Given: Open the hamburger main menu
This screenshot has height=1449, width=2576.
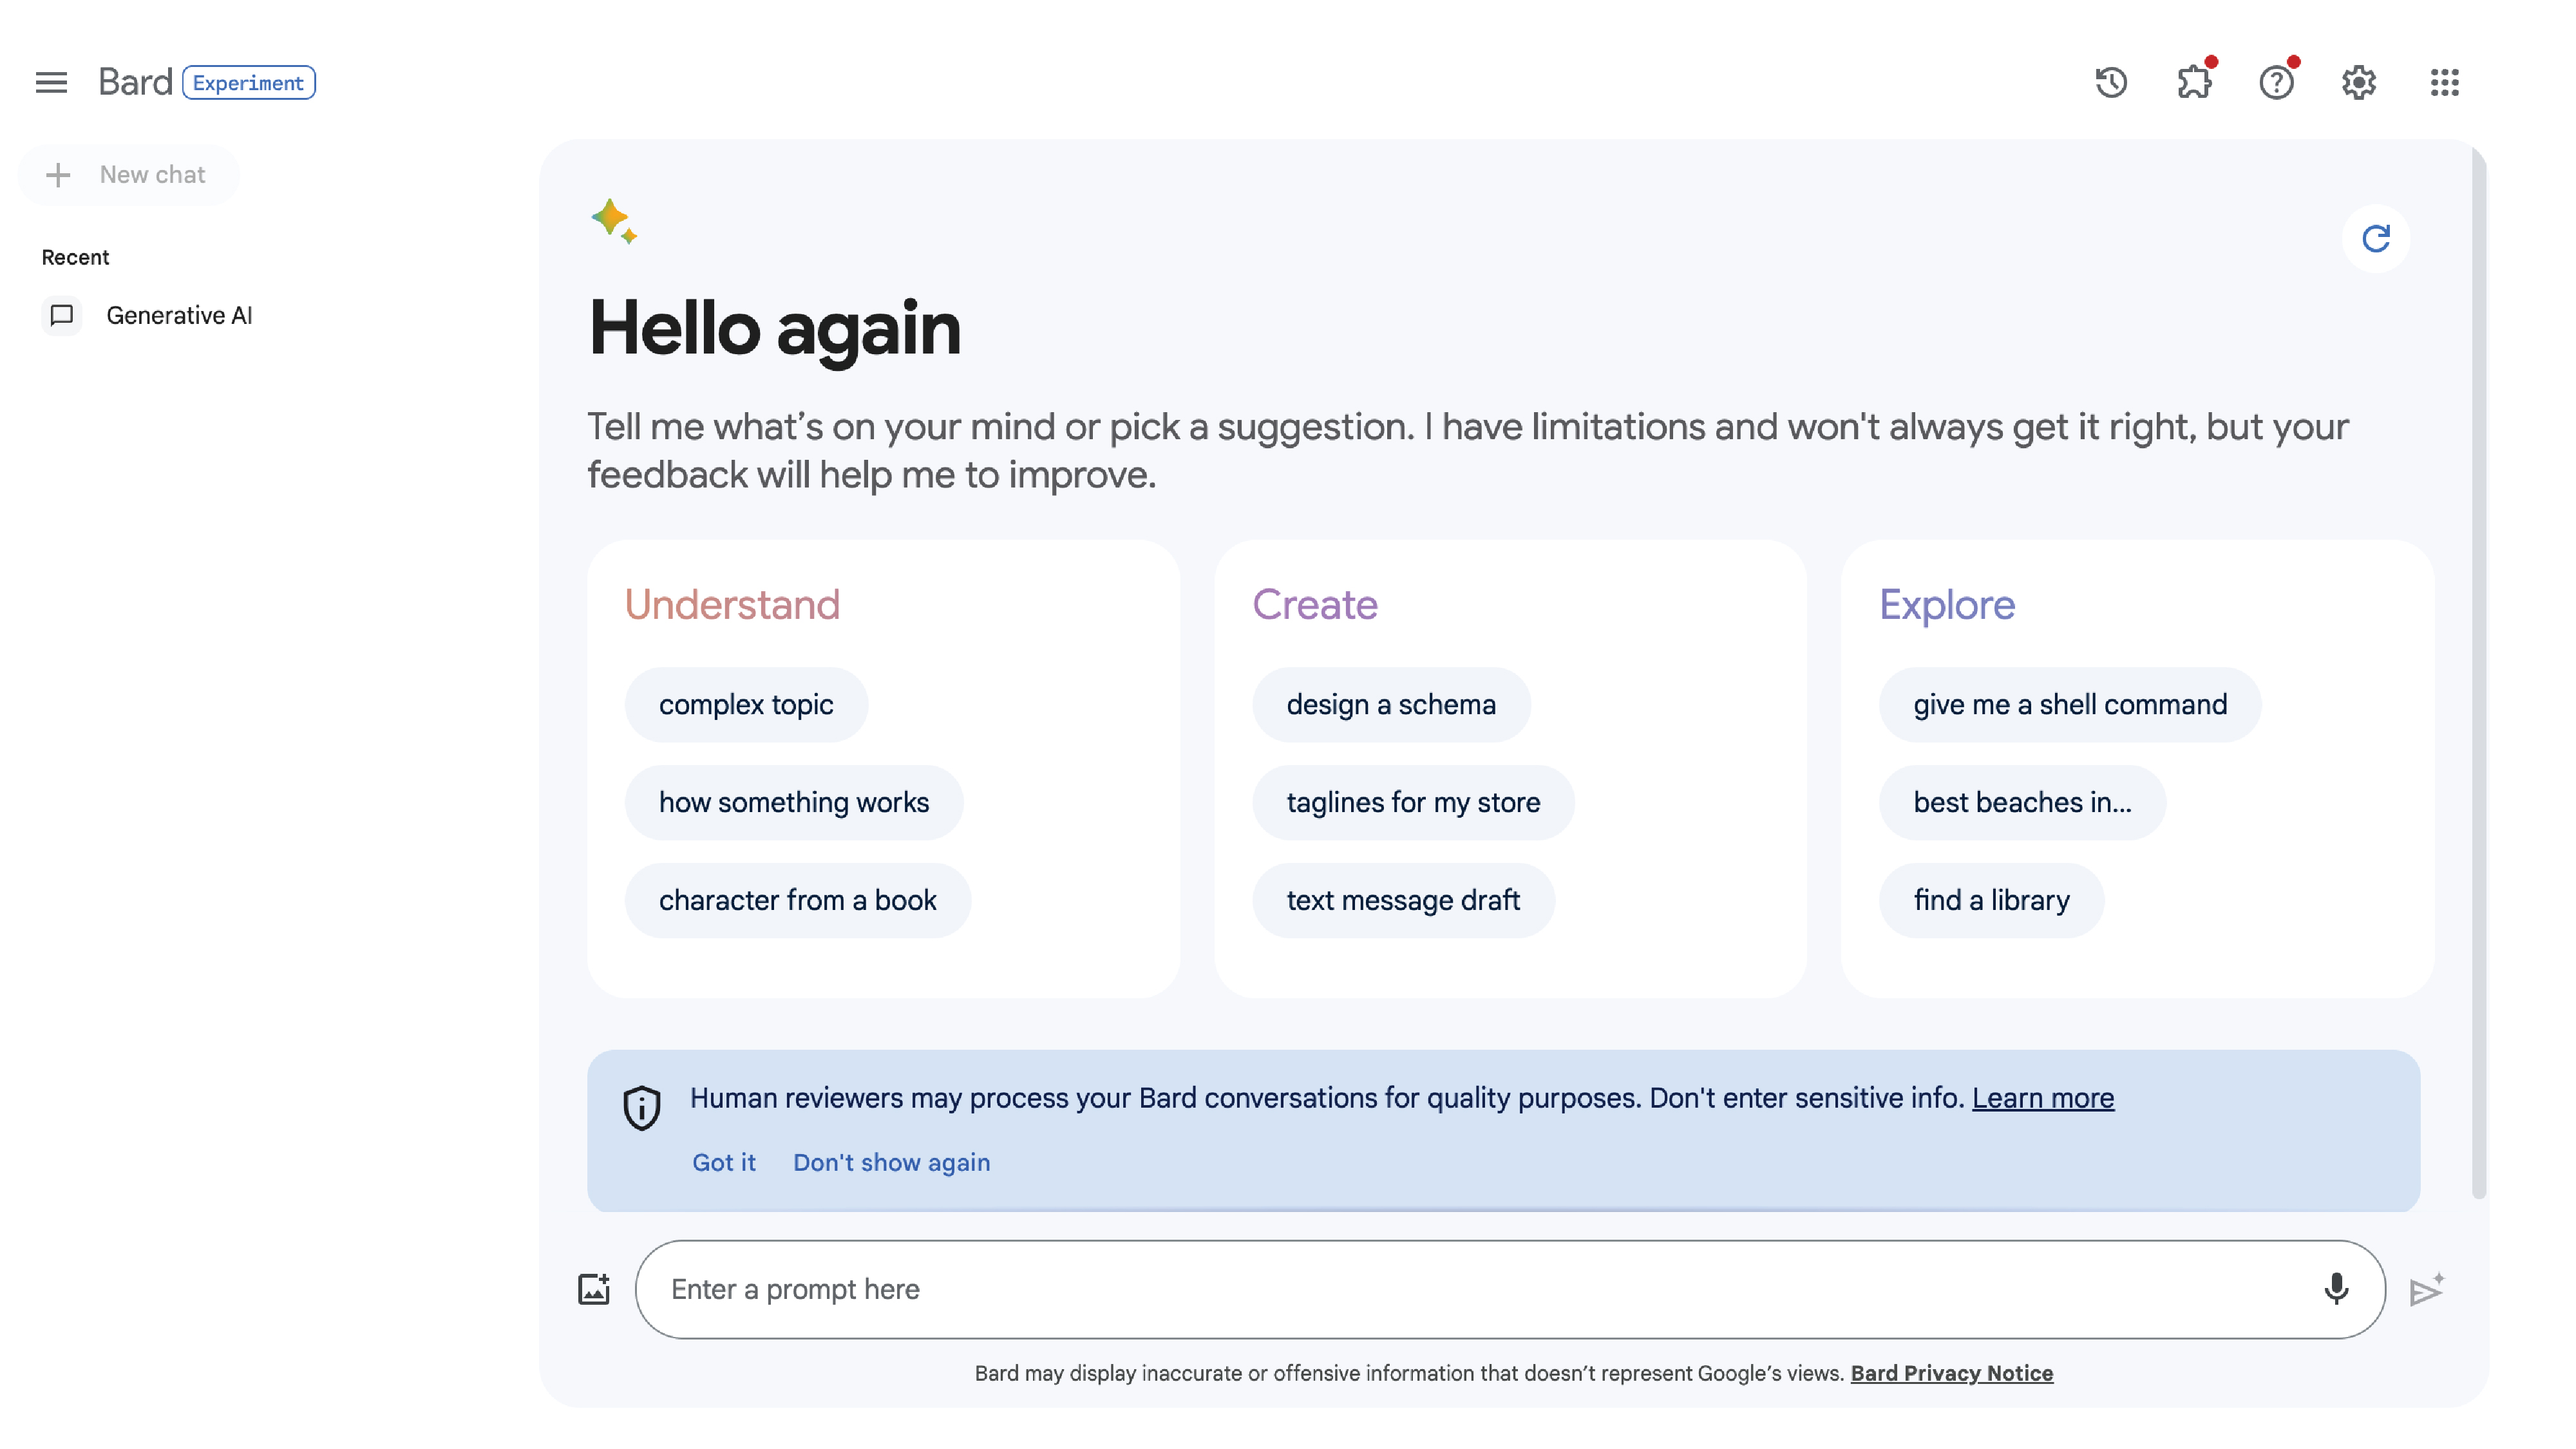Looking at the screenshot, I should click(x=51, y=82).
